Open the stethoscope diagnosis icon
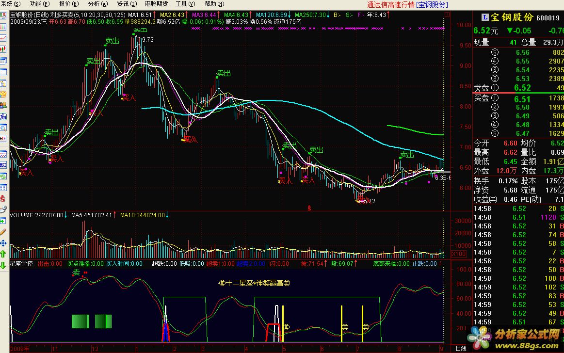This screenshot has width=564, height=353. click(x=3, y=209)
